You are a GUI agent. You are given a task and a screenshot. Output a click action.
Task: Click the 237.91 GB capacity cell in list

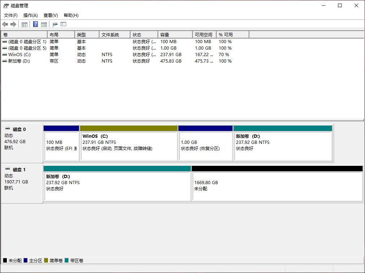[171, 55]
